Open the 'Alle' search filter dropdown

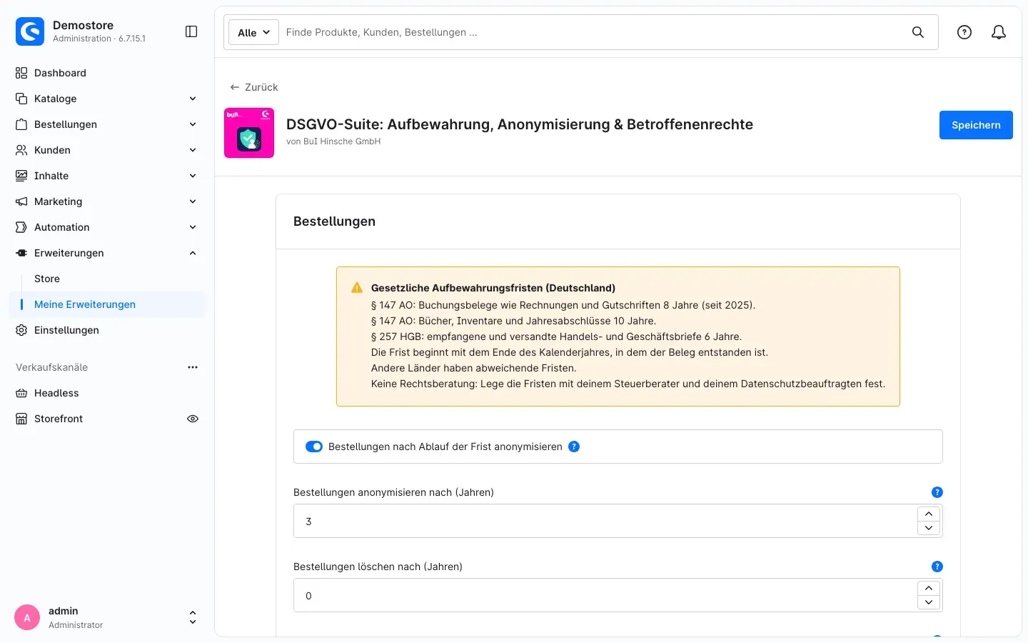[253, 32]
